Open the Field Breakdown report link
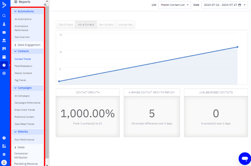This screenshot has width=251, height=166. (x=23, y=66)
